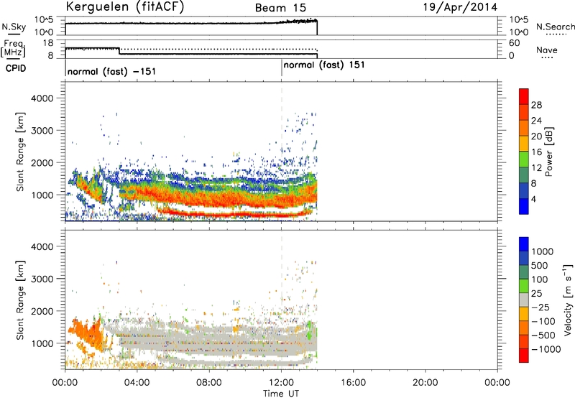Click the 'Velocity [m s-1]' color bar label

pyautogui.click(x=568, y=300)
